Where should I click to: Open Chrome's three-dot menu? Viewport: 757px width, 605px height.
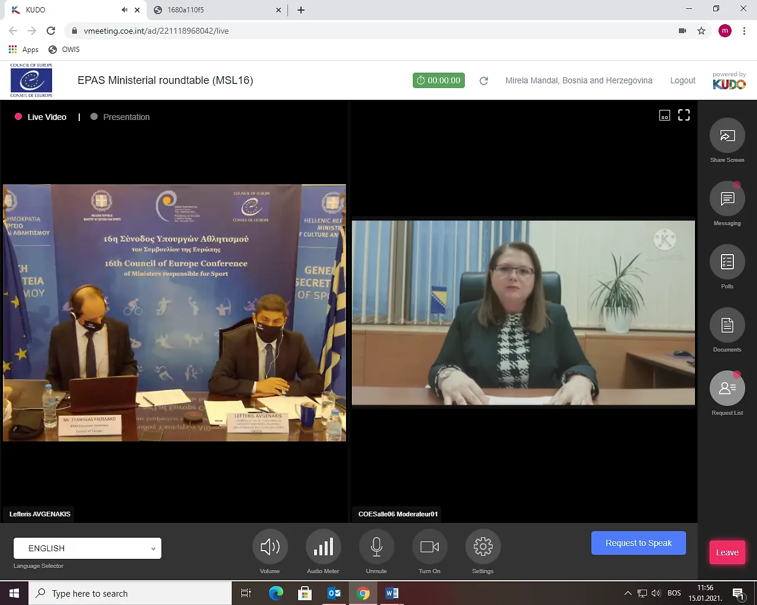click(744, 31)
